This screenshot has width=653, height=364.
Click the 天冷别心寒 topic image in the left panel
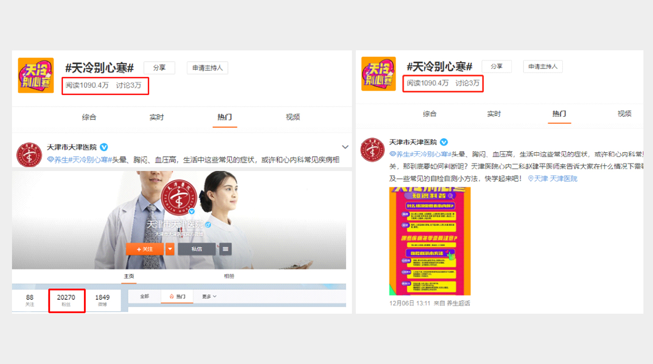pyautogui.click(x=36, y=75)
